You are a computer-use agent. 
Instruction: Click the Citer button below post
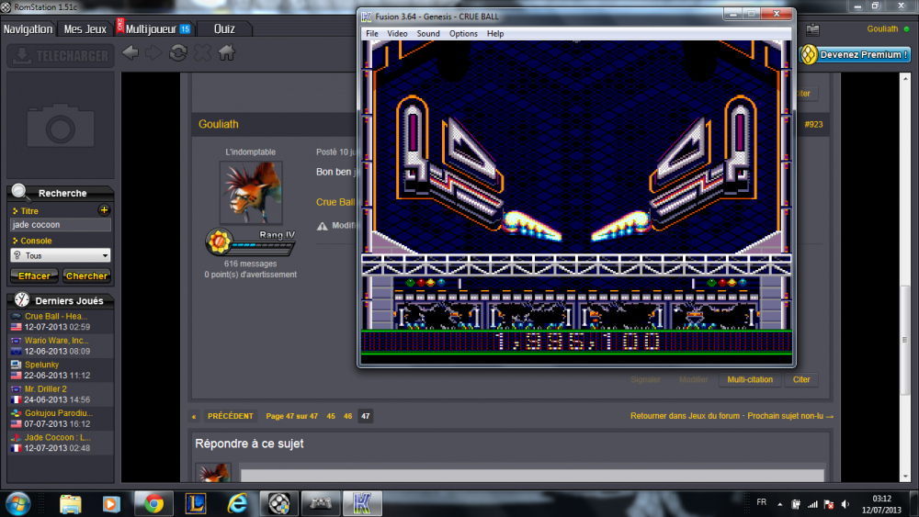[801, 379]
